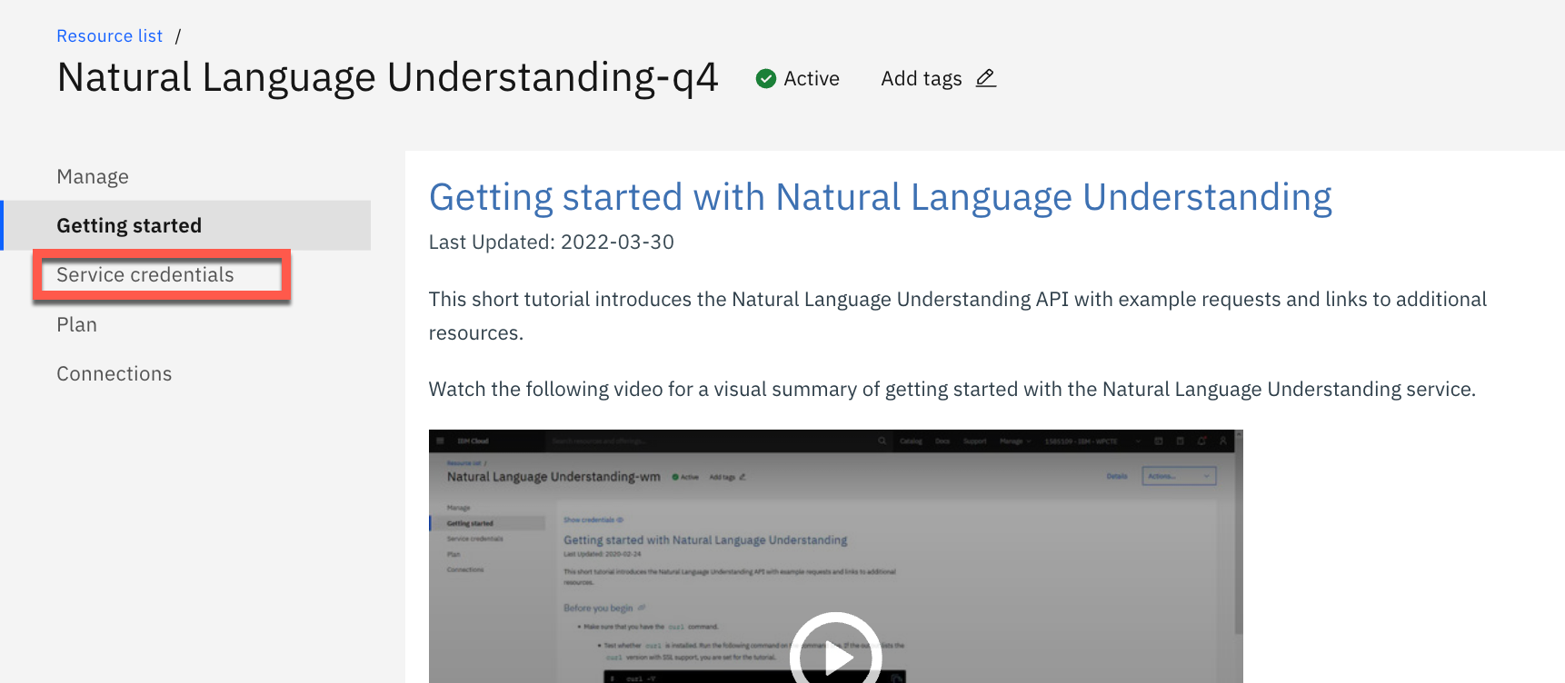Click the Add tags label
This screenshot has height=683, width=1565.
point(921,79)
